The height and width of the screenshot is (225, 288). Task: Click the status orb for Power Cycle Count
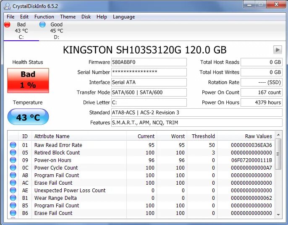[13, 167]
